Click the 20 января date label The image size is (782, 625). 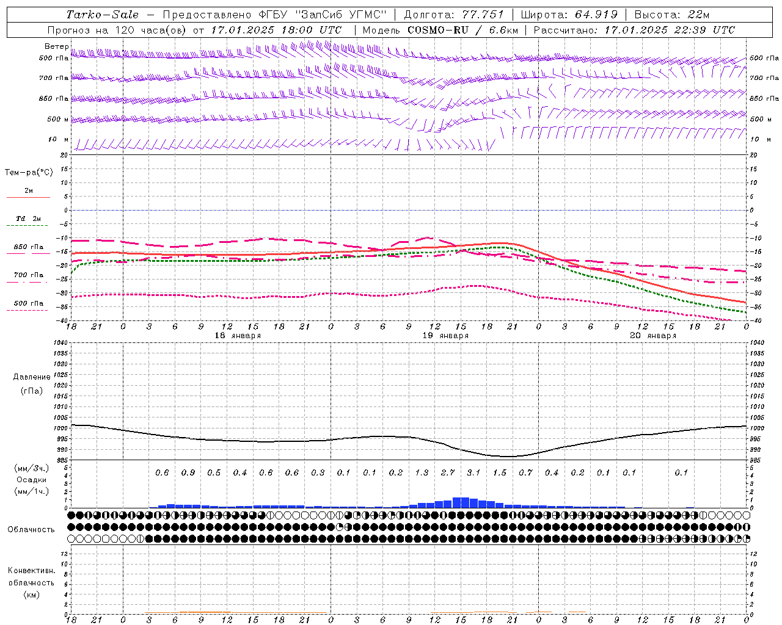pyautogui.click(x=653, y=336)
